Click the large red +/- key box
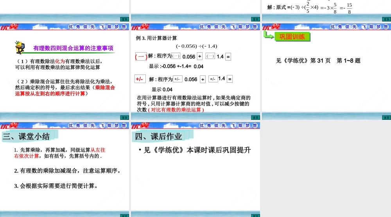Screen dimensions: 391x217 coord(140,79)
